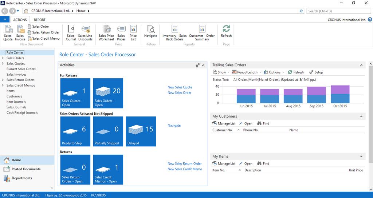This screenshot has height=198, width=373.
Task: Open the Sales Journal ribbon icon
Action: (x=71, y=32)
